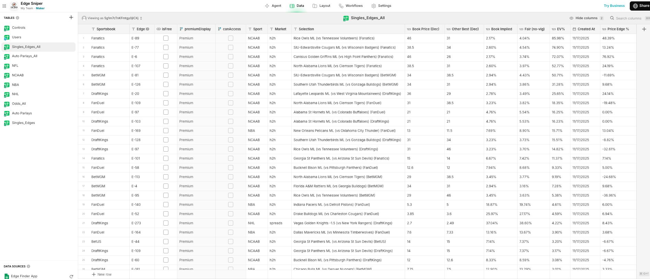The width and height of the screenshot is (650, 279).
Task: Click the Share button
Action: [640, 6]
